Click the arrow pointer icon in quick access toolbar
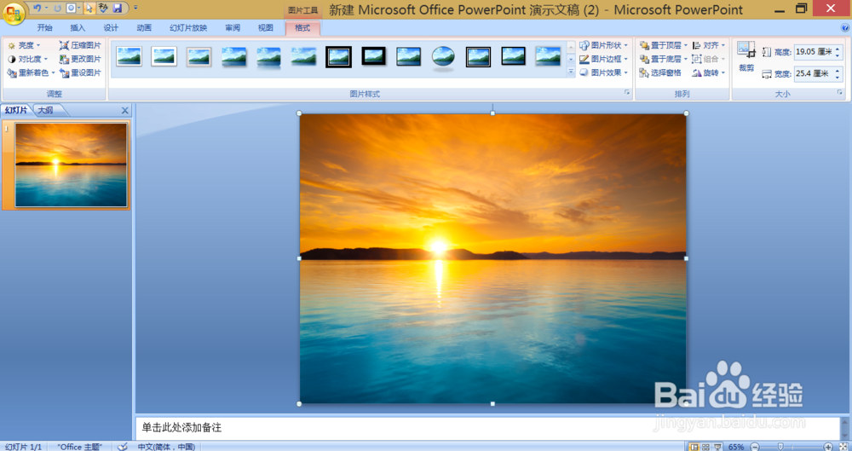 pyautogui.click(x=89, y=9)
